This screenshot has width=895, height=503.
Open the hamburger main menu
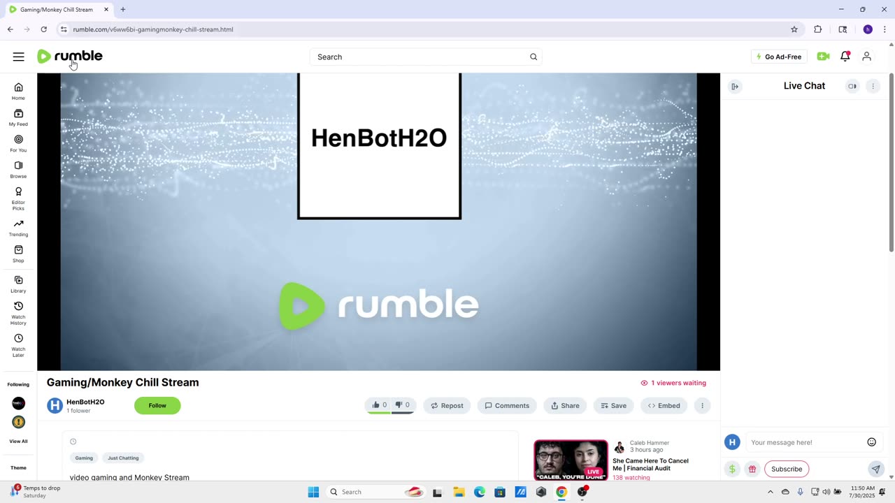(x=19, y=57)
